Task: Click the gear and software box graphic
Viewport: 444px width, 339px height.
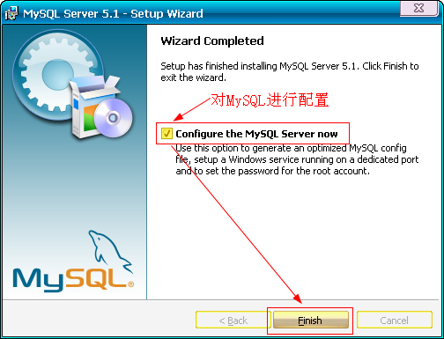Action: pos(72,84)
